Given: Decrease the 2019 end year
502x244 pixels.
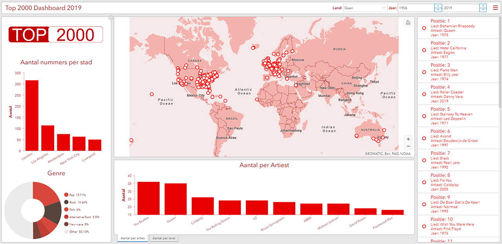Looking at the screenshot, I should click(483, 10).
